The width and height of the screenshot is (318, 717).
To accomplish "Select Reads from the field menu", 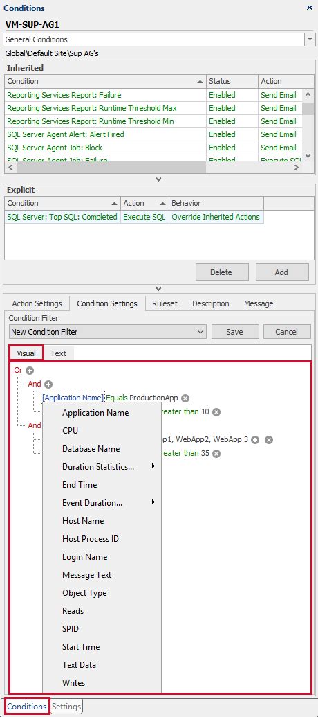I will pyautogui.click(x=102, y=611).
